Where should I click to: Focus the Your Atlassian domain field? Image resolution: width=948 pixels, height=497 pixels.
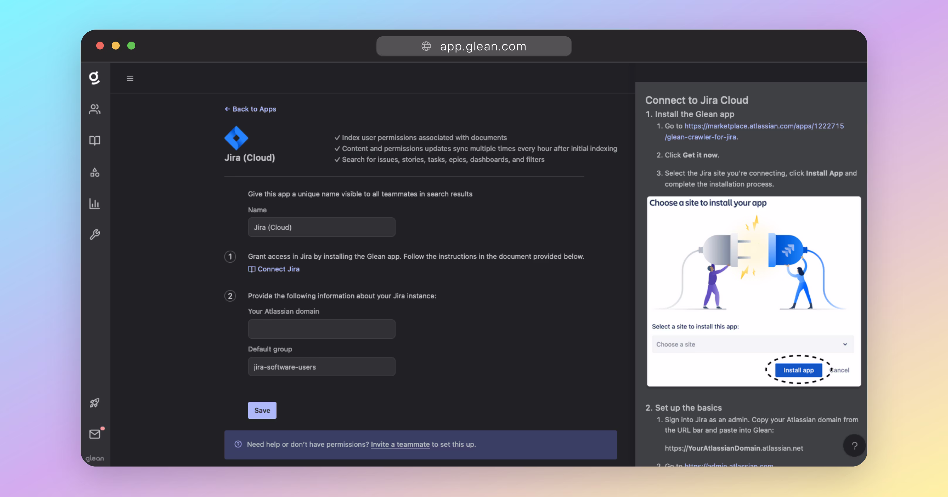(x=322, y=329)
